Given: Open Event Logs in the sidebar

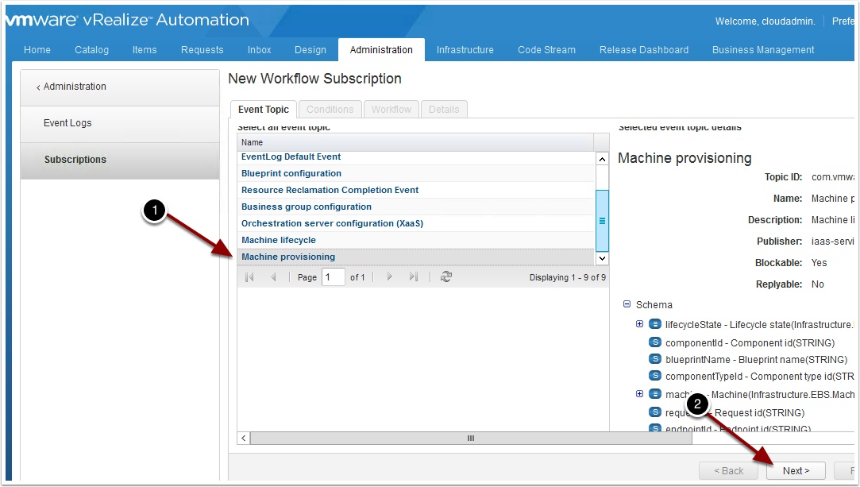Looking at the screenshot, I should [x=120, y=123].
